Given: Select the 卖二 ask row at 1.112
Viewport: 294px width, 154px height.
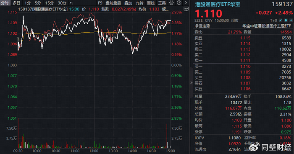Looking at the screenshot, I should (x=243, y=55).
